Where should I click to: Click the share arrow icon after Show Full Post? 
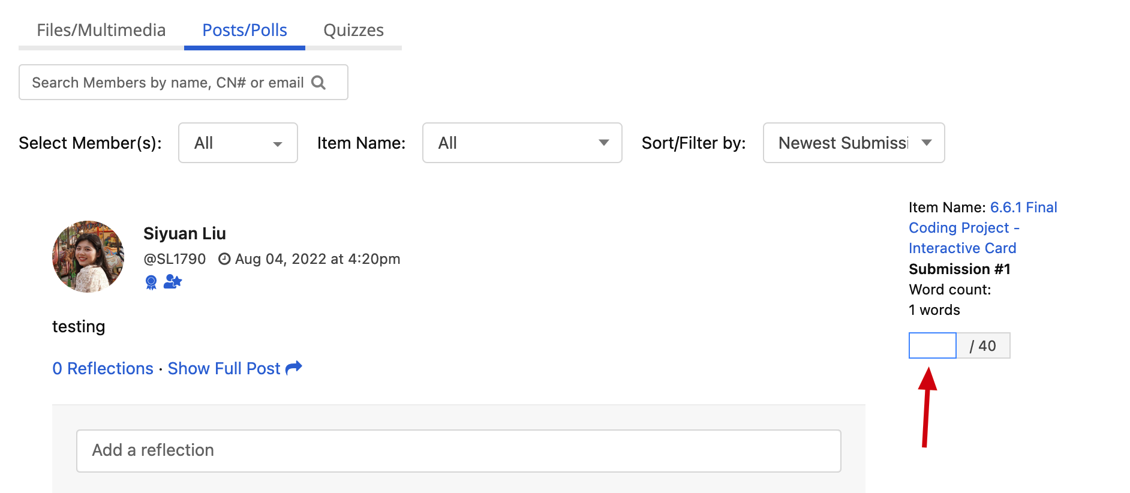coord(294,368)
